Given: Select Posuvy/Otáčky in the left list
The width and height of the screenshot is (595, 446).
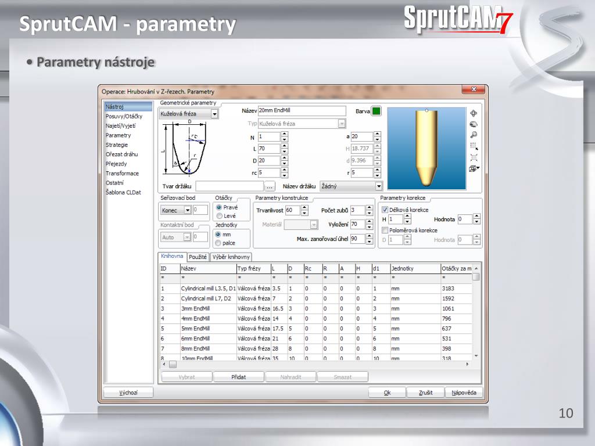Looking at the screenshot, I should click(124, 116).
